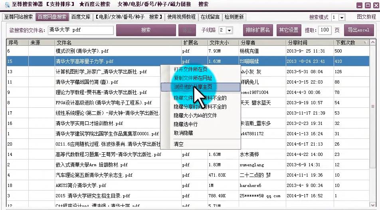Select row 嵌入式清華大學Arm 培訓教材.pdf
The width and height of the screenshot is (380, 210).
click(x=188, y=165)
